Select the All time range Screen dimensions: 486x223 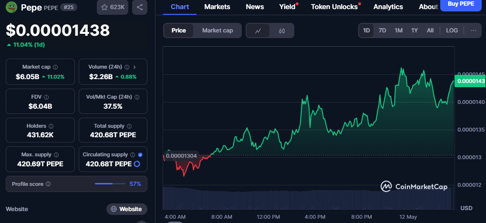430,30
